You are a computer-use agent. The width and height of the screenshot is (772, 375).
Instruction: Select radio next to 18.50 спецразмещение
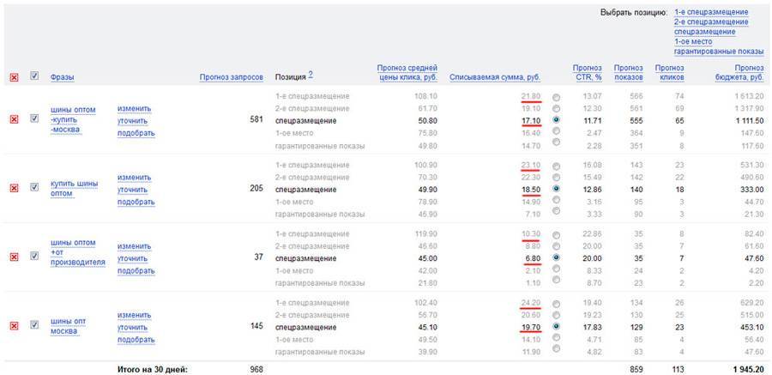tap(557, 189)
